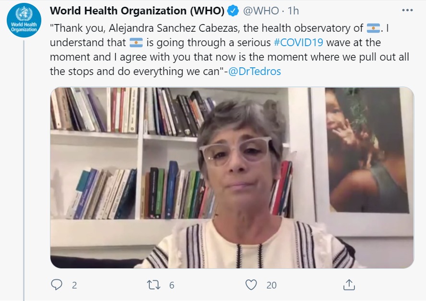Click the retweet count of 6
This screenshot has height=301, width=426.
point(172,285)
